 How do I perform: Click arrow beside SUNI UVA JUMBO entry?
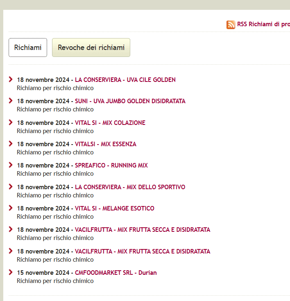[x=11, y=101]
